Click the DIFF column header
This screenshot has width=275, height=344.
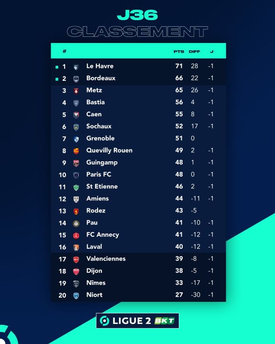tap(194, 52)
